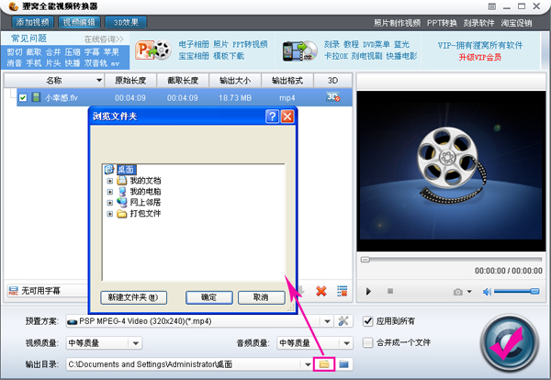Click 确定 button in dialog
The width and height of the screenshot is (551, 380).
pos(209,297)
